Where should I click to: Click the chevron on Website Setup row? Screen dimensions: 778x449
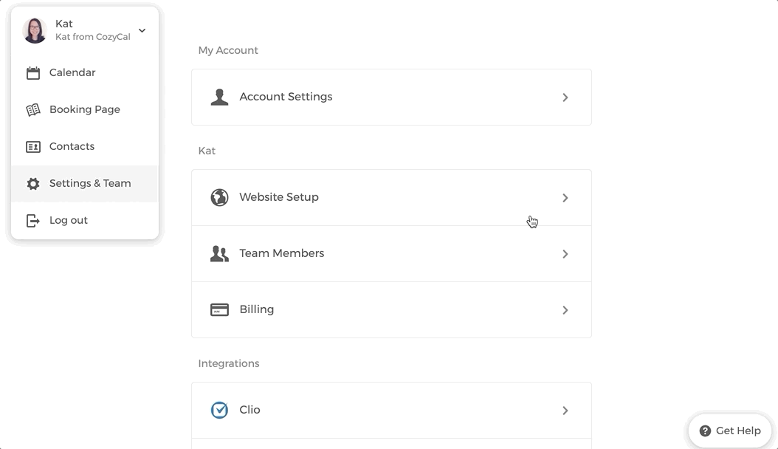point(565,198)
